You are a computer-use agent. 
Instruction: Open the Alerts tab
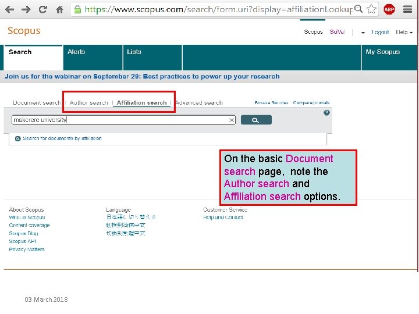coord(93,58)
